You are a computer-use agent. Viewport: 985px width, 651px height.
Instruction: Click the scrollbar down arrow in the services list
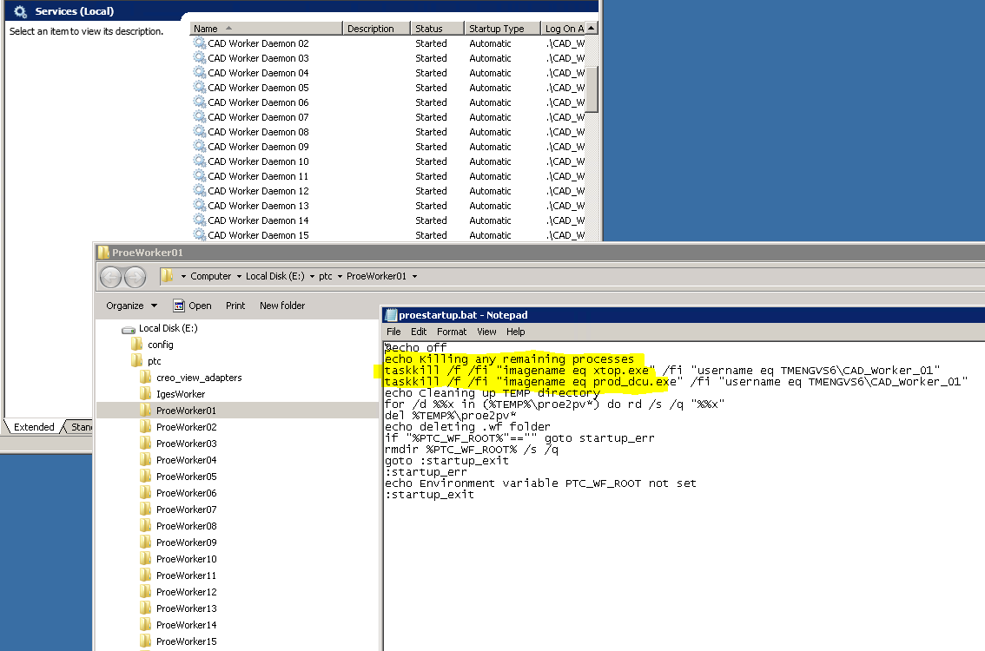[x=592, y=234]
